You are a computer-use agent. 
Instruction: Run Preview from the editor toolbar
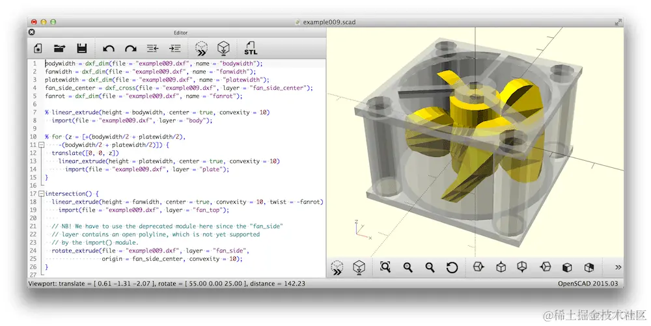tap(201, 49)
